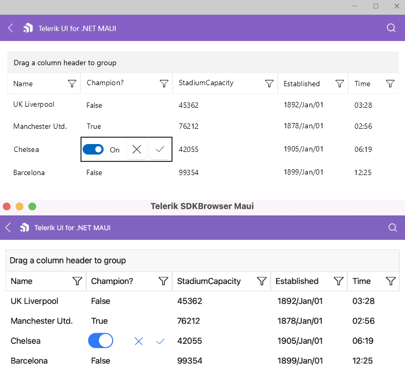Click Telerik SDKBrowser Maui window title
This screenshot has width=405, height=389.
(x=202, y=206)
